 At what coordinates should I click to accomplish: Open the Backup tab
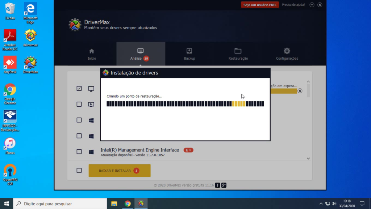pyautogui.click(x=189, y=54)
